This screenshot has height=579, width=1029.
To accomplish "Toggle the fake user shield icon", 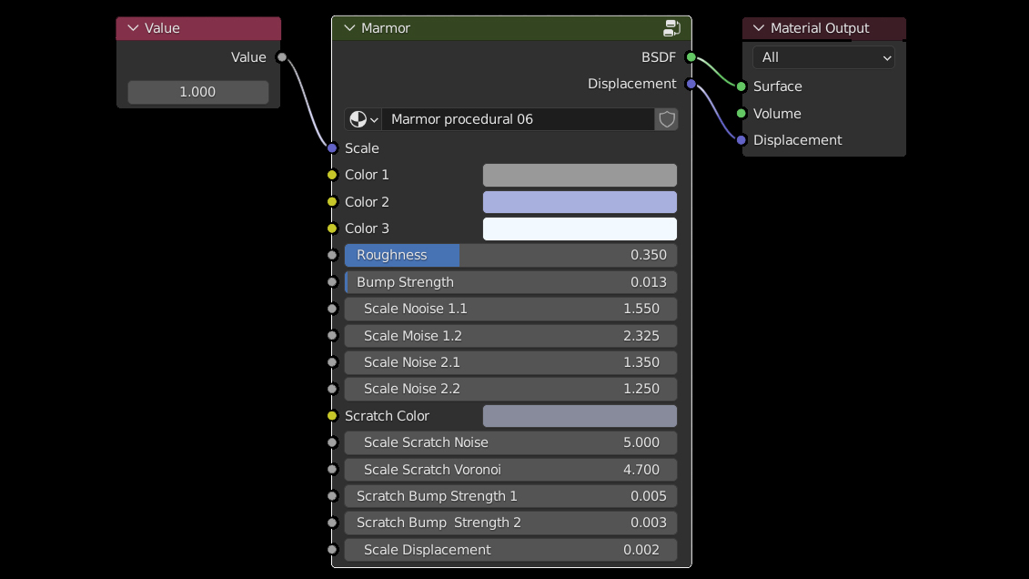I will pyautogui.click(x=667, y=119).
